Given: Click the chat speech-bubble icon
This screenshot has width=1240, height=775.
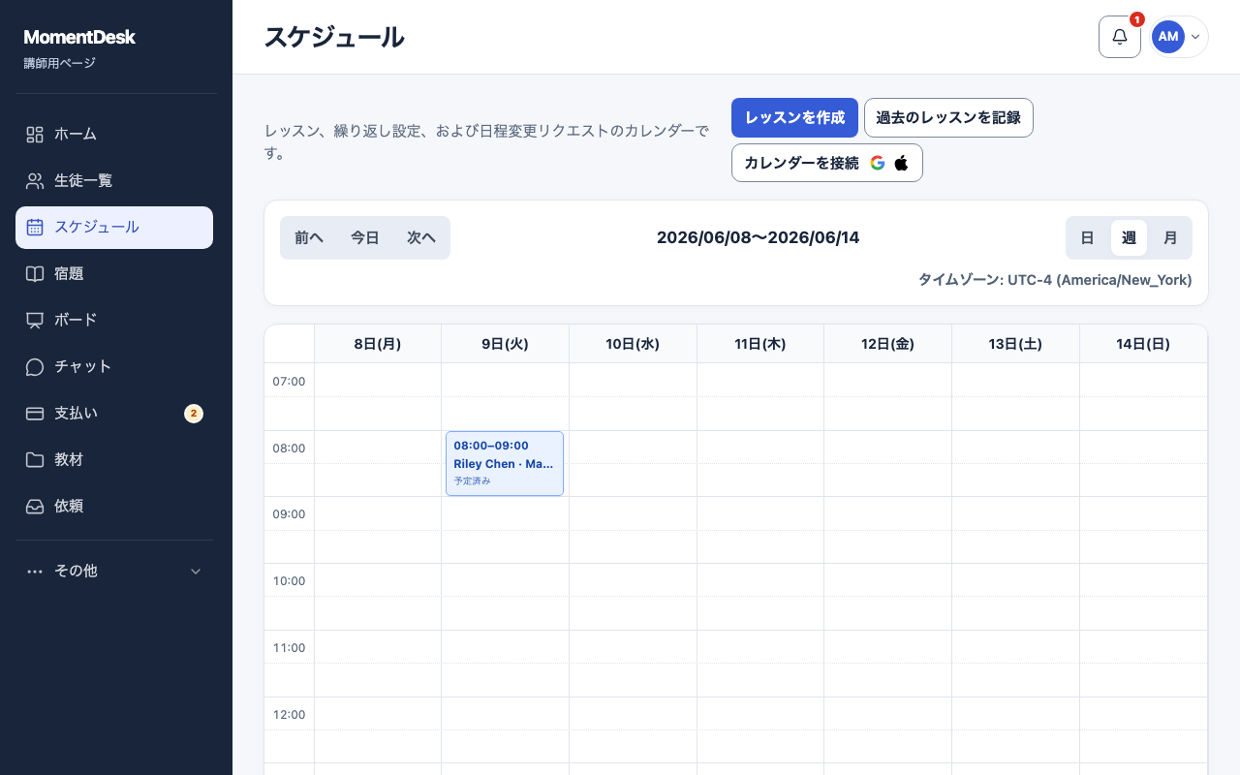Looking at the screenshot, I should (35, 367).
